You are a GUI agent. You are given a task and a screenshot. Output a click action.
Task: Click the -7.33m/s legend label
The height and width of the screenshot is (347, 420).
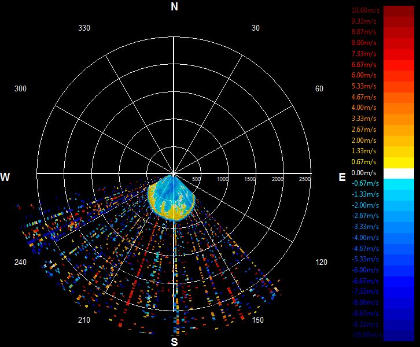pyautogui.click(x=365, y=291)
